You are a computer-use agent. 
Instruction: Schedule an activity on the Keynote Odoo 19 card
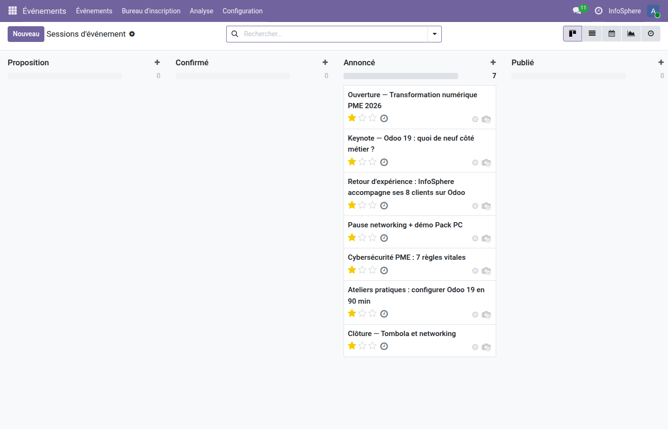pyautogui.click(x=384, y=162)
